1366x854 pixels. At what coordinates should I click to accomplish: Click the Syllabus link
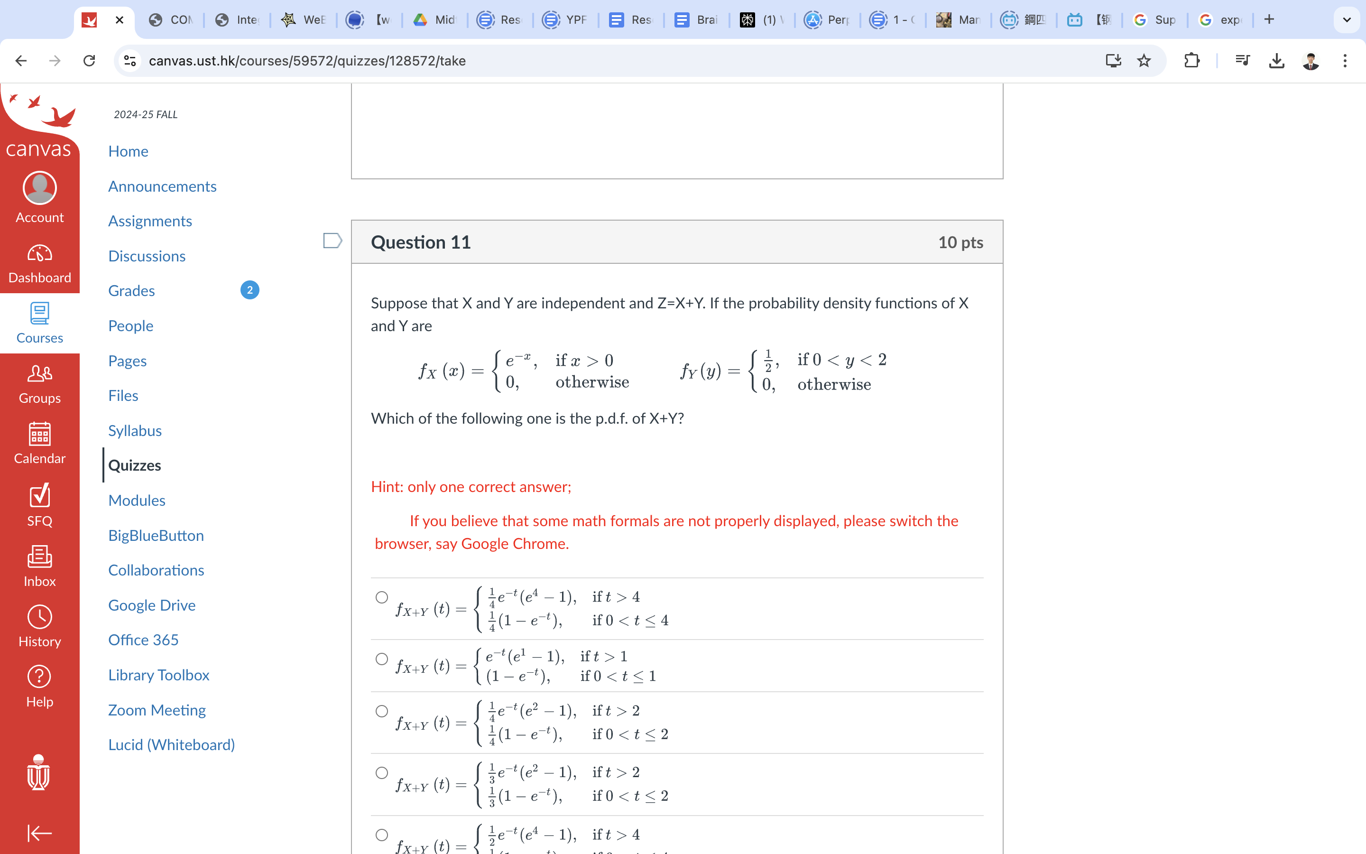137,430
